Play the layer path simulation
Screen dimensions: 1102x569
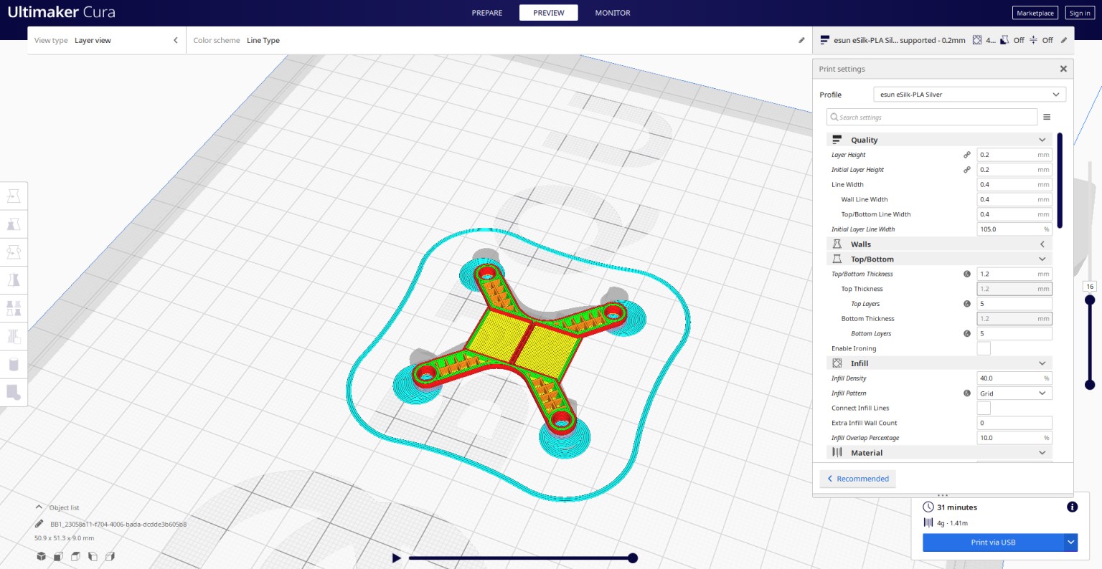(396, 558)
